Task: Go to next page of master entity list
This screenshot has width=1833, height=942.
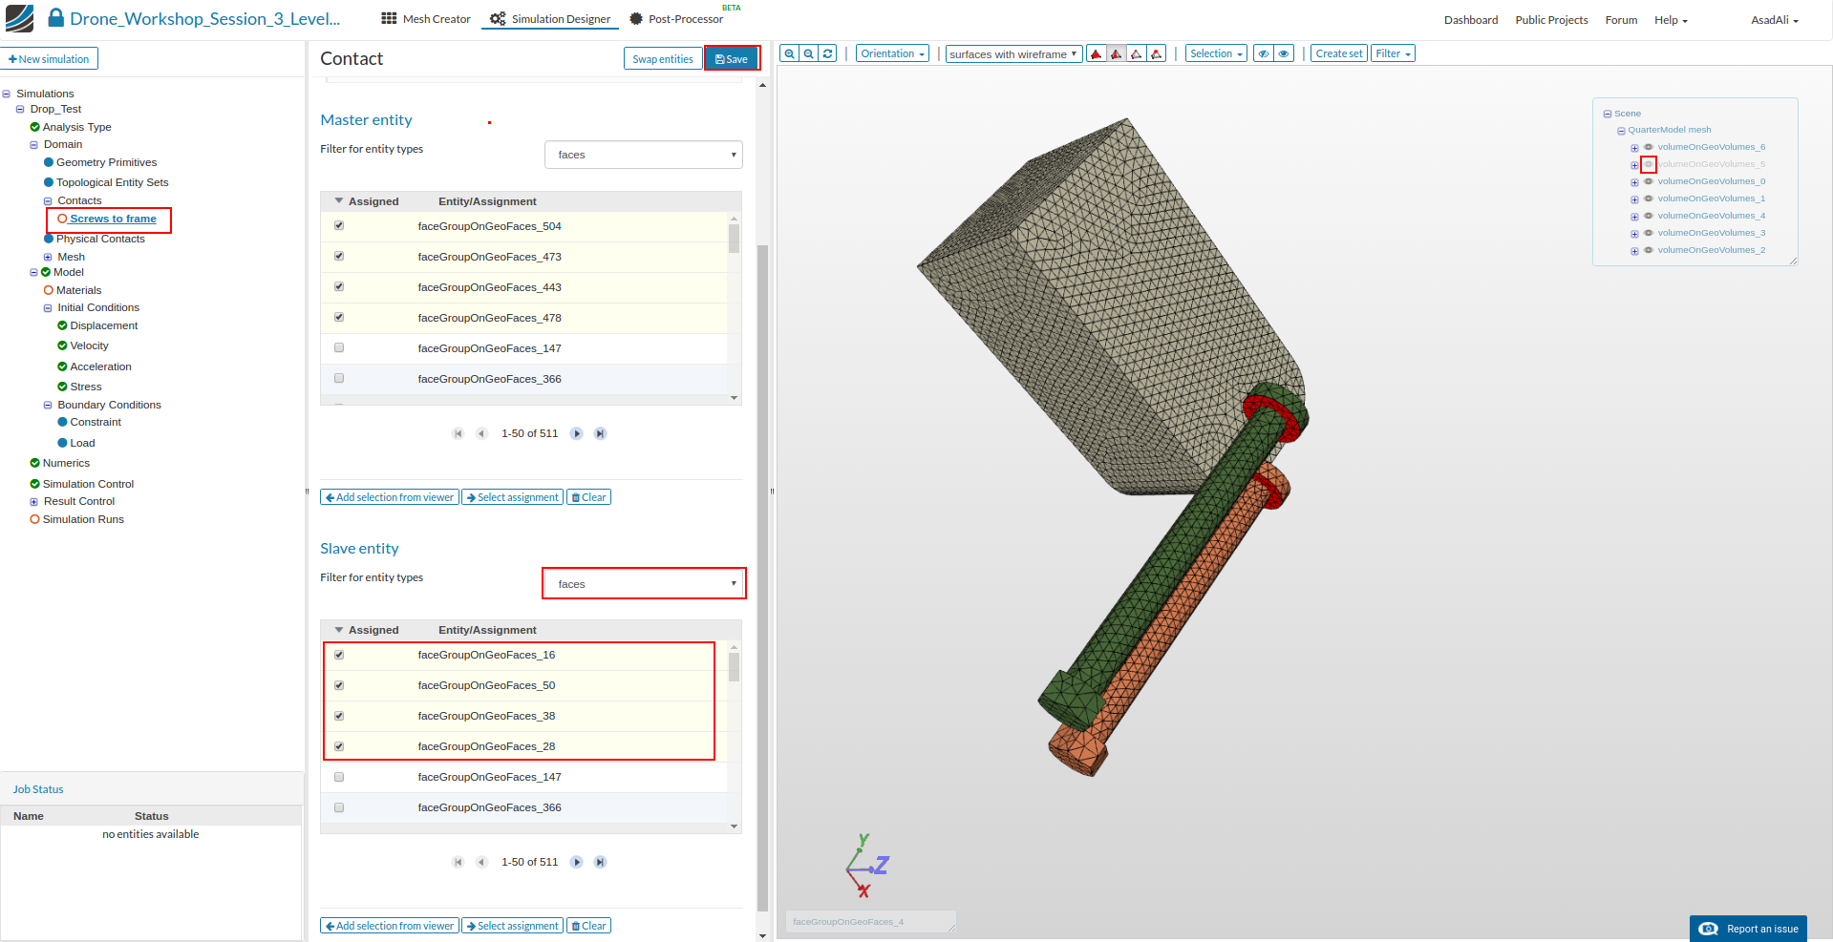Action: [x=576, y=433]
